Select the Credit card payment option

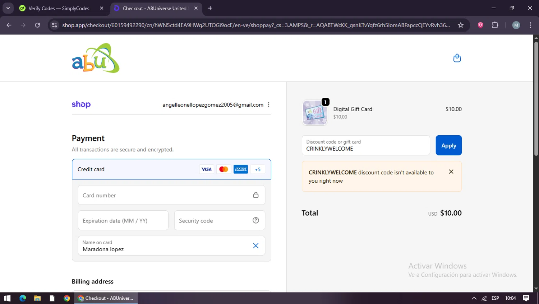coord(171,169)
